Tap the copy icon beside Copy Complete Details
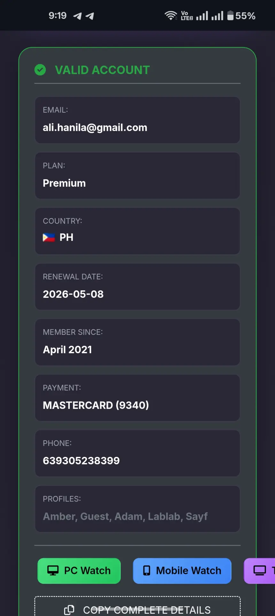 [x=69, y=610]
